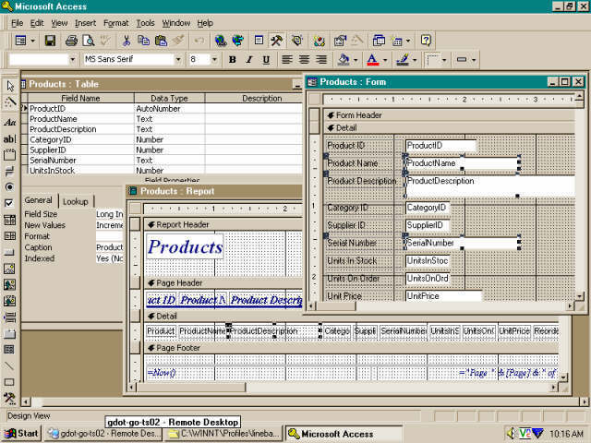This screenshot has height=443, width=591.
Task: Select the Check Box tool in the toolbox
Action: point(10,202)
